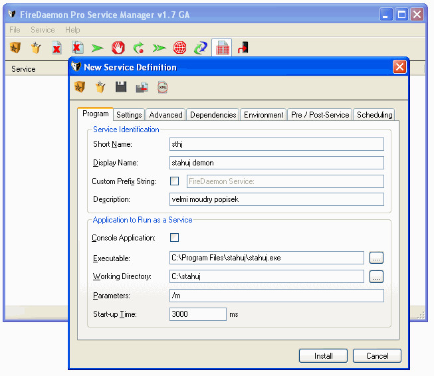This screenshot has height=376, width=434.
Task: Click the new service icon in main toolbar
Action: point(15,48)
